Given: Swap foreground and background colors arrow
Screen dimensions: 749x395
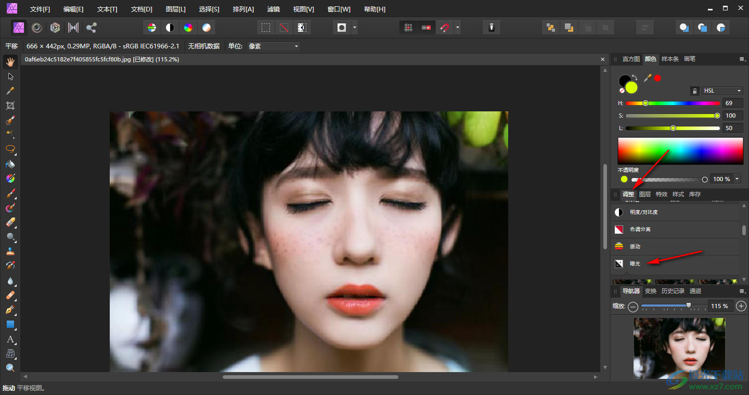Looking at the screenshot, I should pyautogui.click(x=635, y=78).
